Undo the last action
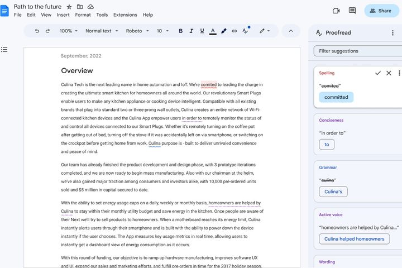Screen dimensions: 402x268 (37, 31)
